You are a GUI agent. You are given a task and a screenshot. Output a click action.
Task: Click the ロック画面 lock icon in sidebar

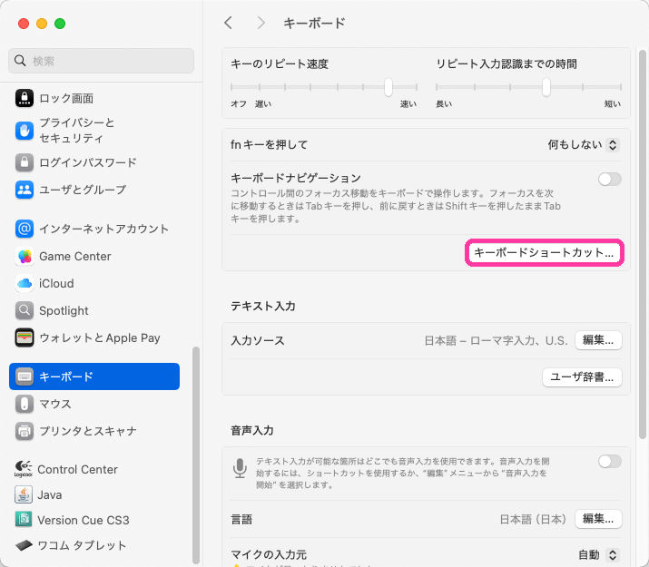point(25,98)
